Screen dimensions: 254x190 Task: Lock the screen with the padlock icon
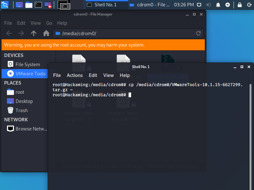(x=240, y=5)
